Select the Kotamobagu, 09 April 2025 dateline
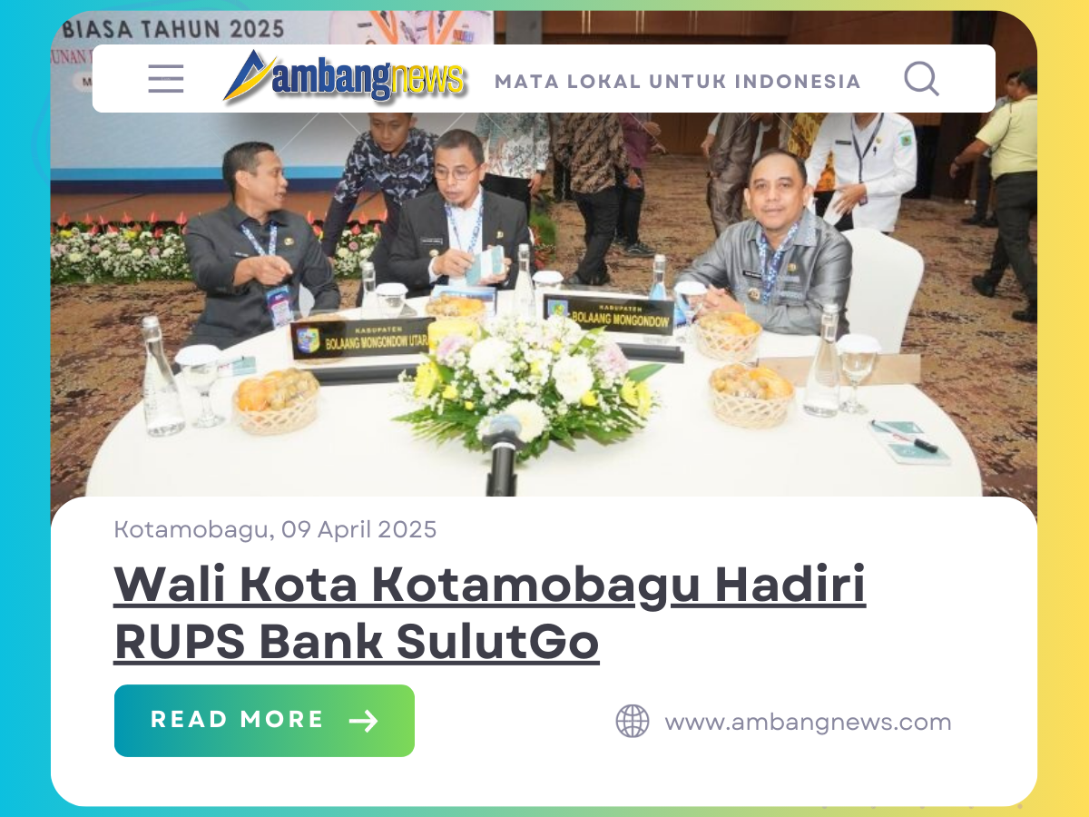The width and height of the screenshot is (1089, 817). tap(275, 529)
